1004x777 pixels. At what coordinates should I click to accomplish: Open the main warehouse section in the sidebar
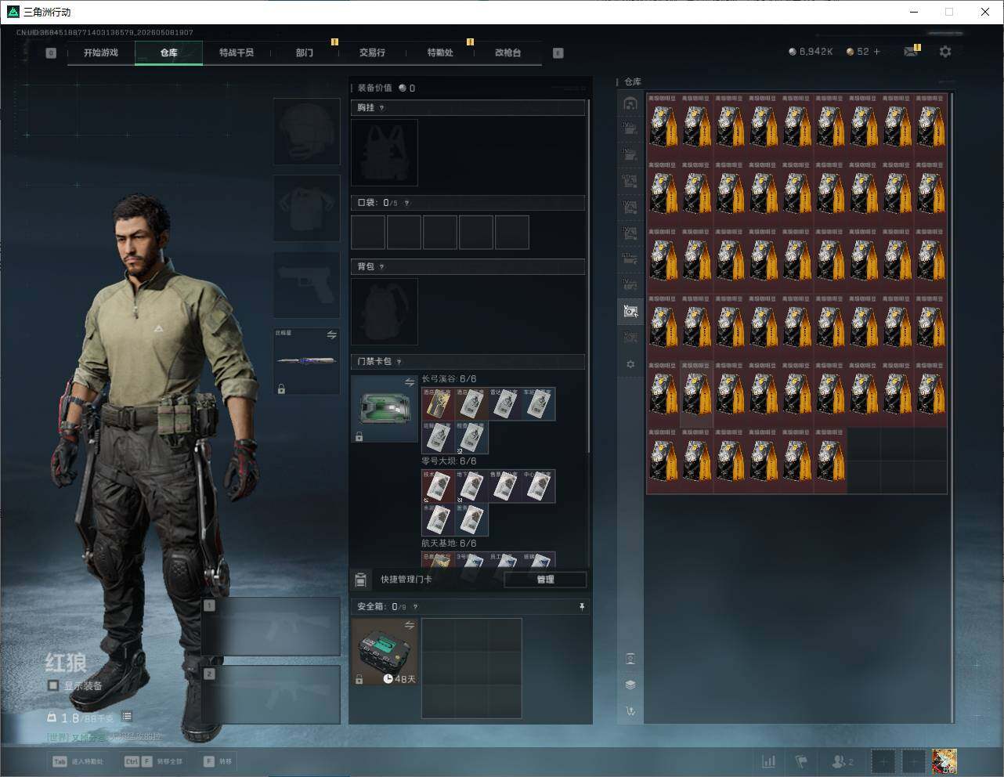pyautogui.click(x=630, y=103)
